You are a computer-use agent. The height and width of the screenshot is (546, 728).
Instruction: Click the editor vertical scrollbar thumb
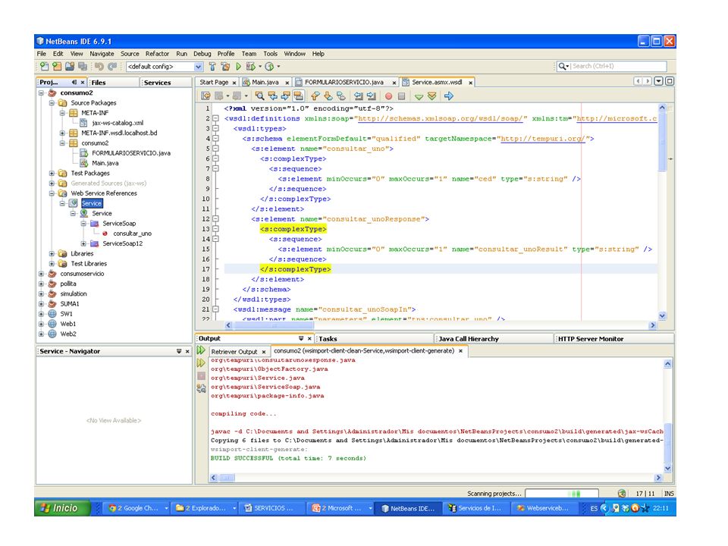pos(662,141)
